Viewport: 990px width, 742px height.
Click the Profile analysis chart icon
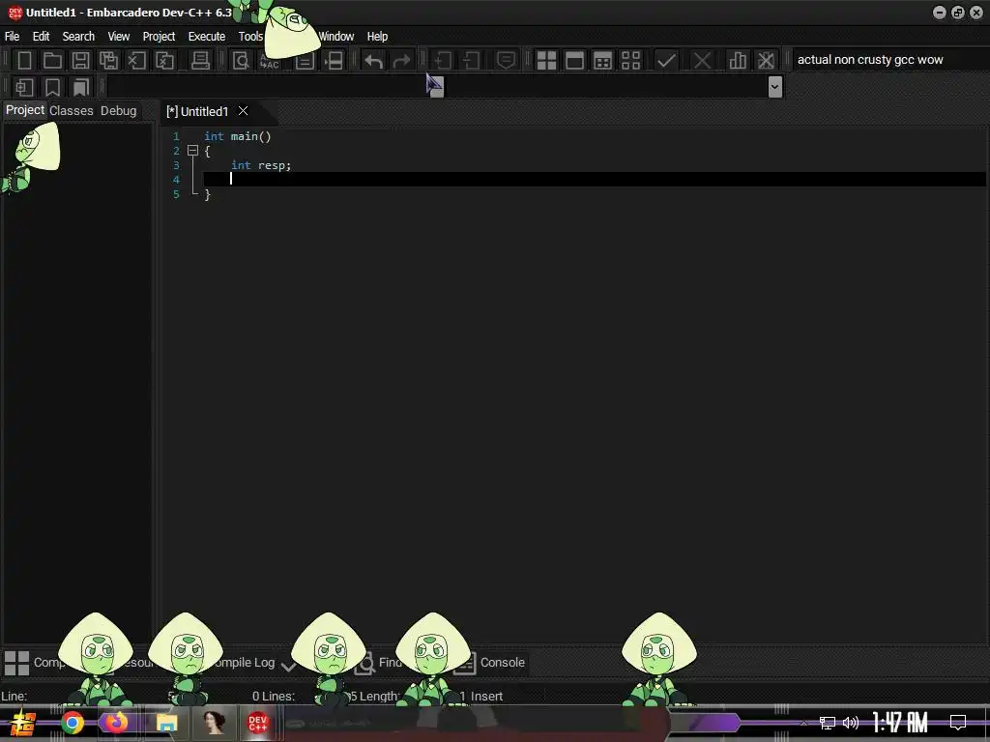(x=738, y=61)
